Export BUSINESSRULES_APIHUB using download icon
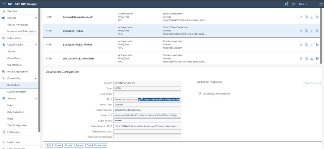 312,45
